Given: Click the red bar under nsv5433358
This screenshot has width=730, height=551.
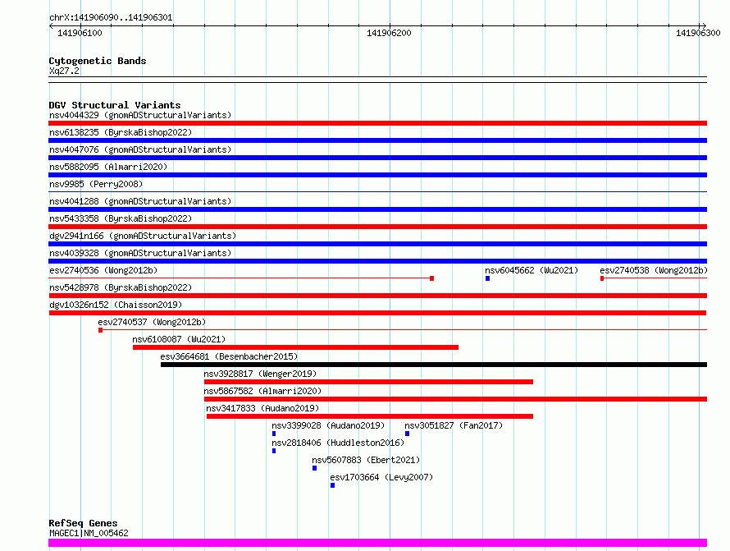Looking at the screenshot, I should pyautogui.click(x=377, y=227).
